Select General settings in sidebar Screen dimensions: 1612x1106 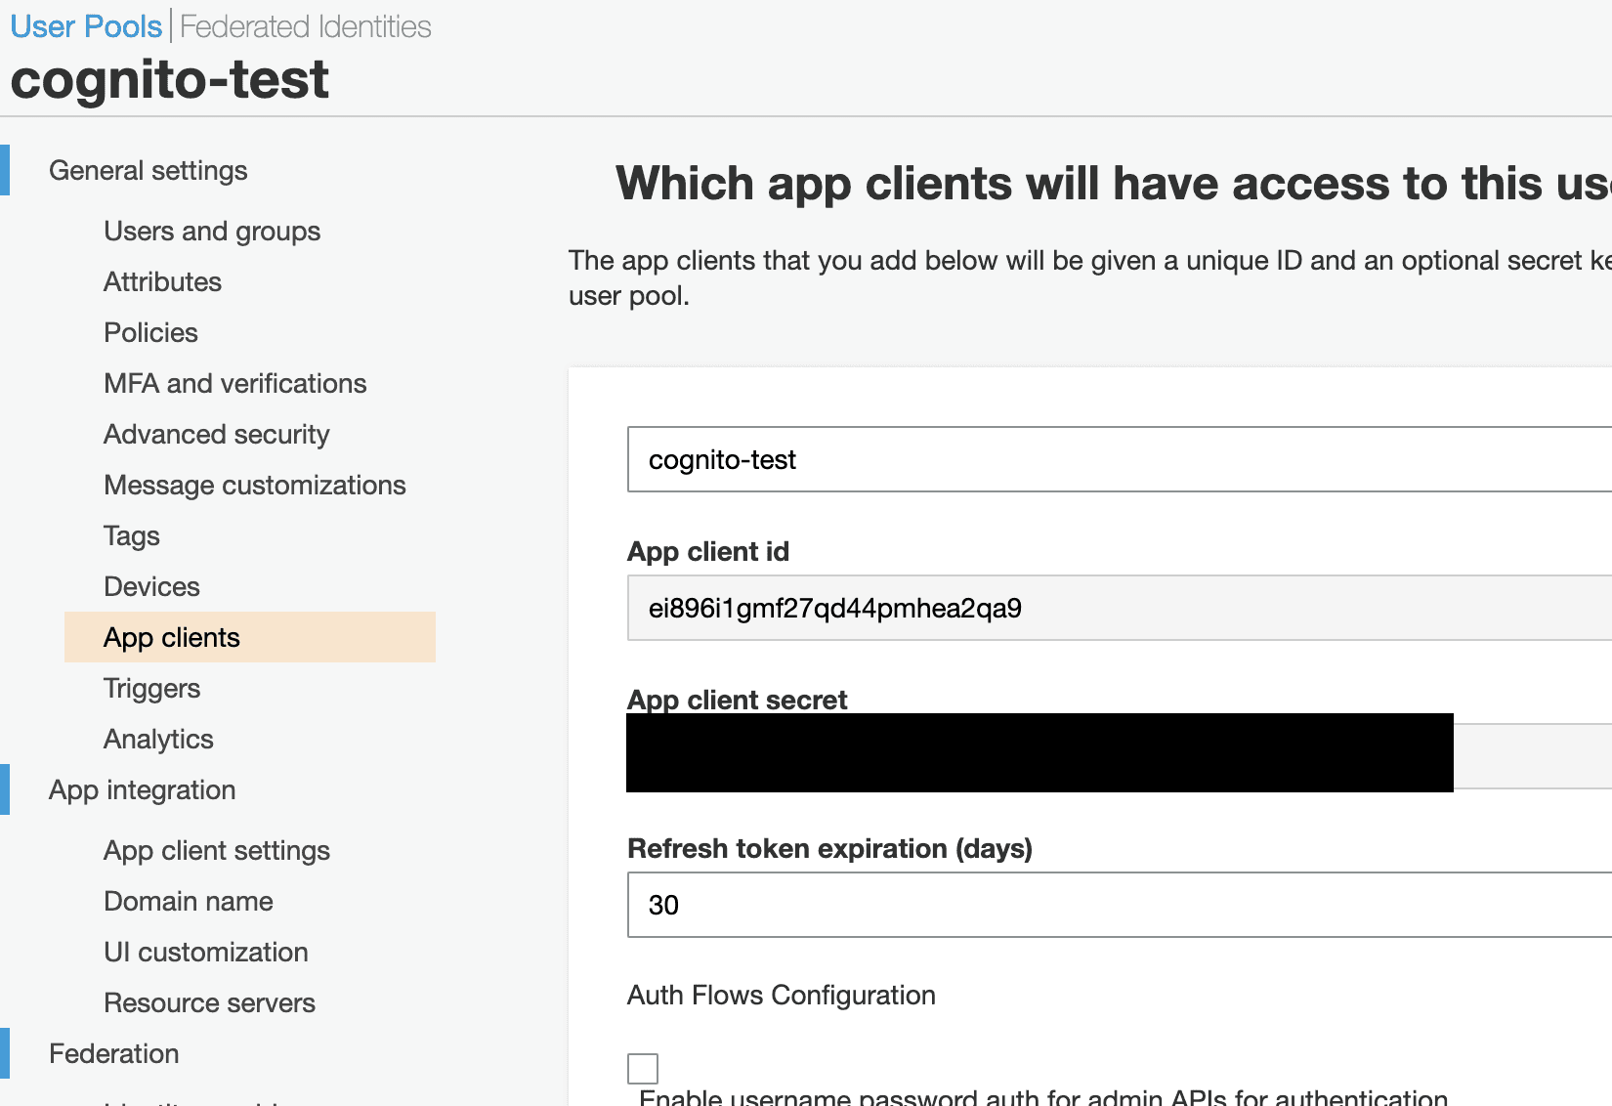pyautogui.click(x=148, y=171)
